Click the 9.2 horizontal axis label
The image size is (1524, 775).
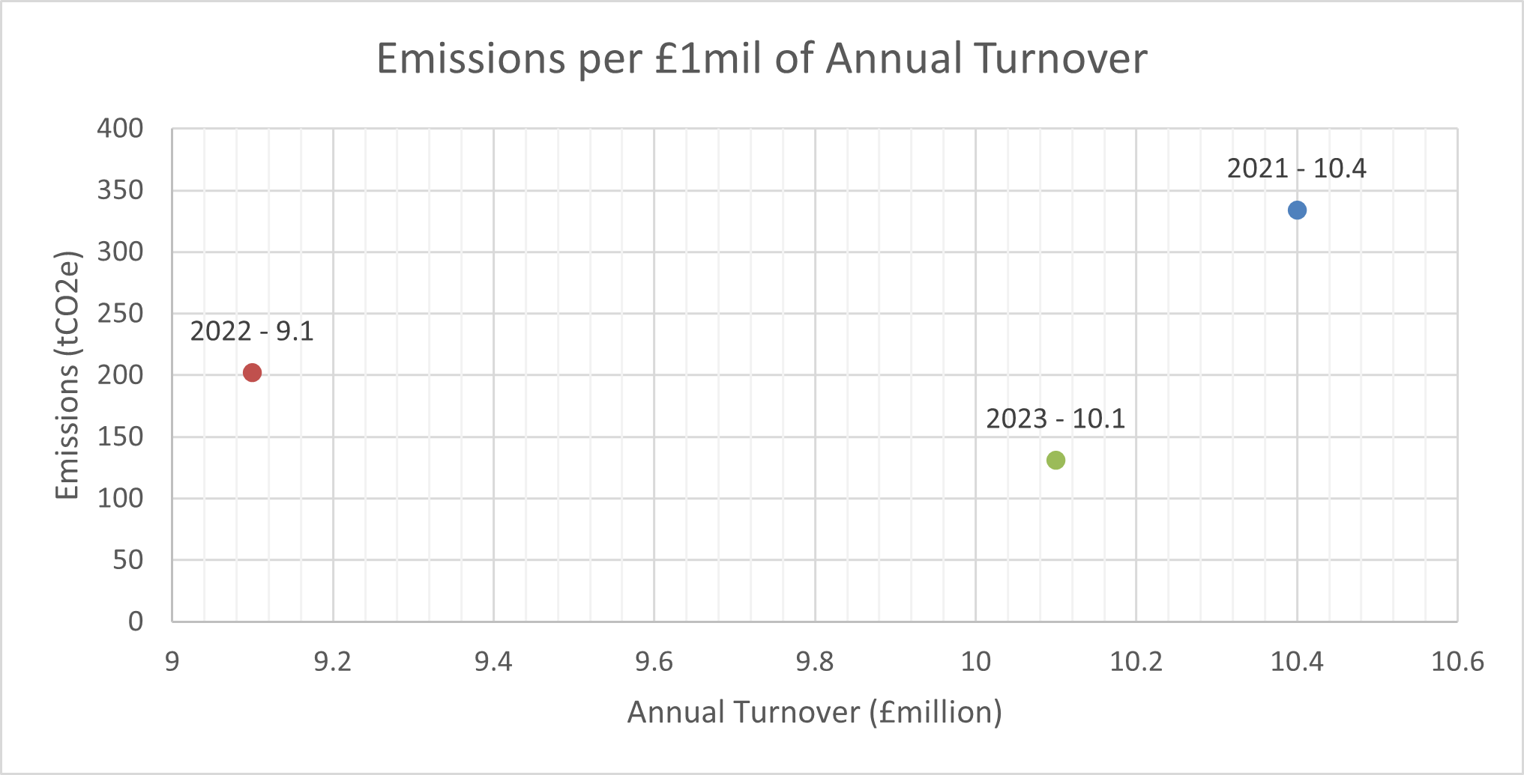(x=333, y=662)
